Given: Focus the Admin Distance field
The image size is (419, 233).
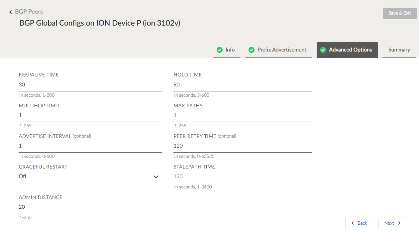Looking at the screenshot, I should [90, 207].
